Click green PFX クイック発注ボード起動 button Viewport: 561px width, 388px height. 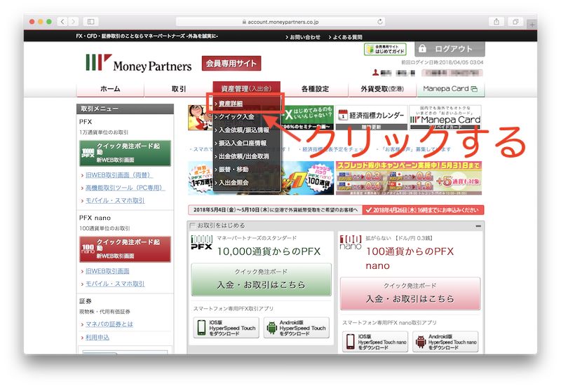pos(125,153)
